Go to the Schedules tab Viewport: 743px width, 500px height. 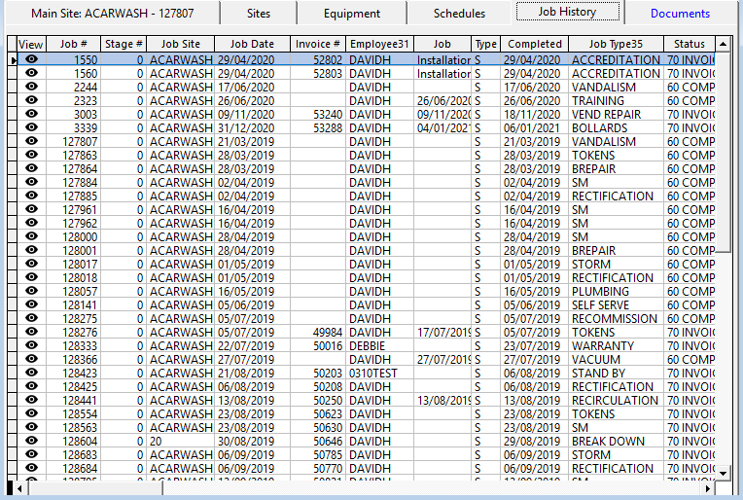click(459, 14)
